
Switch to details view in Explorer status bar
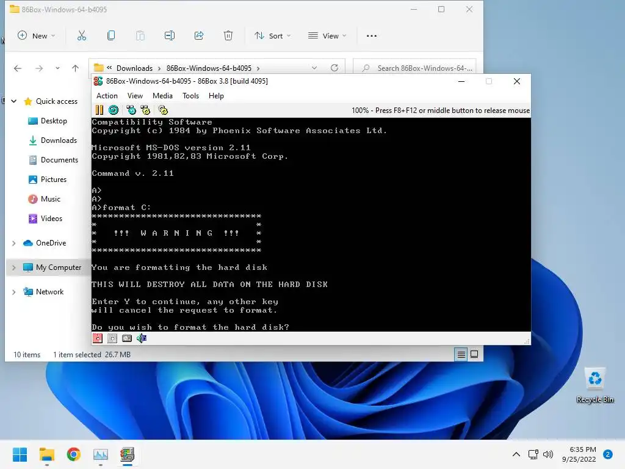pyautogui.click(x=461, y=354)
